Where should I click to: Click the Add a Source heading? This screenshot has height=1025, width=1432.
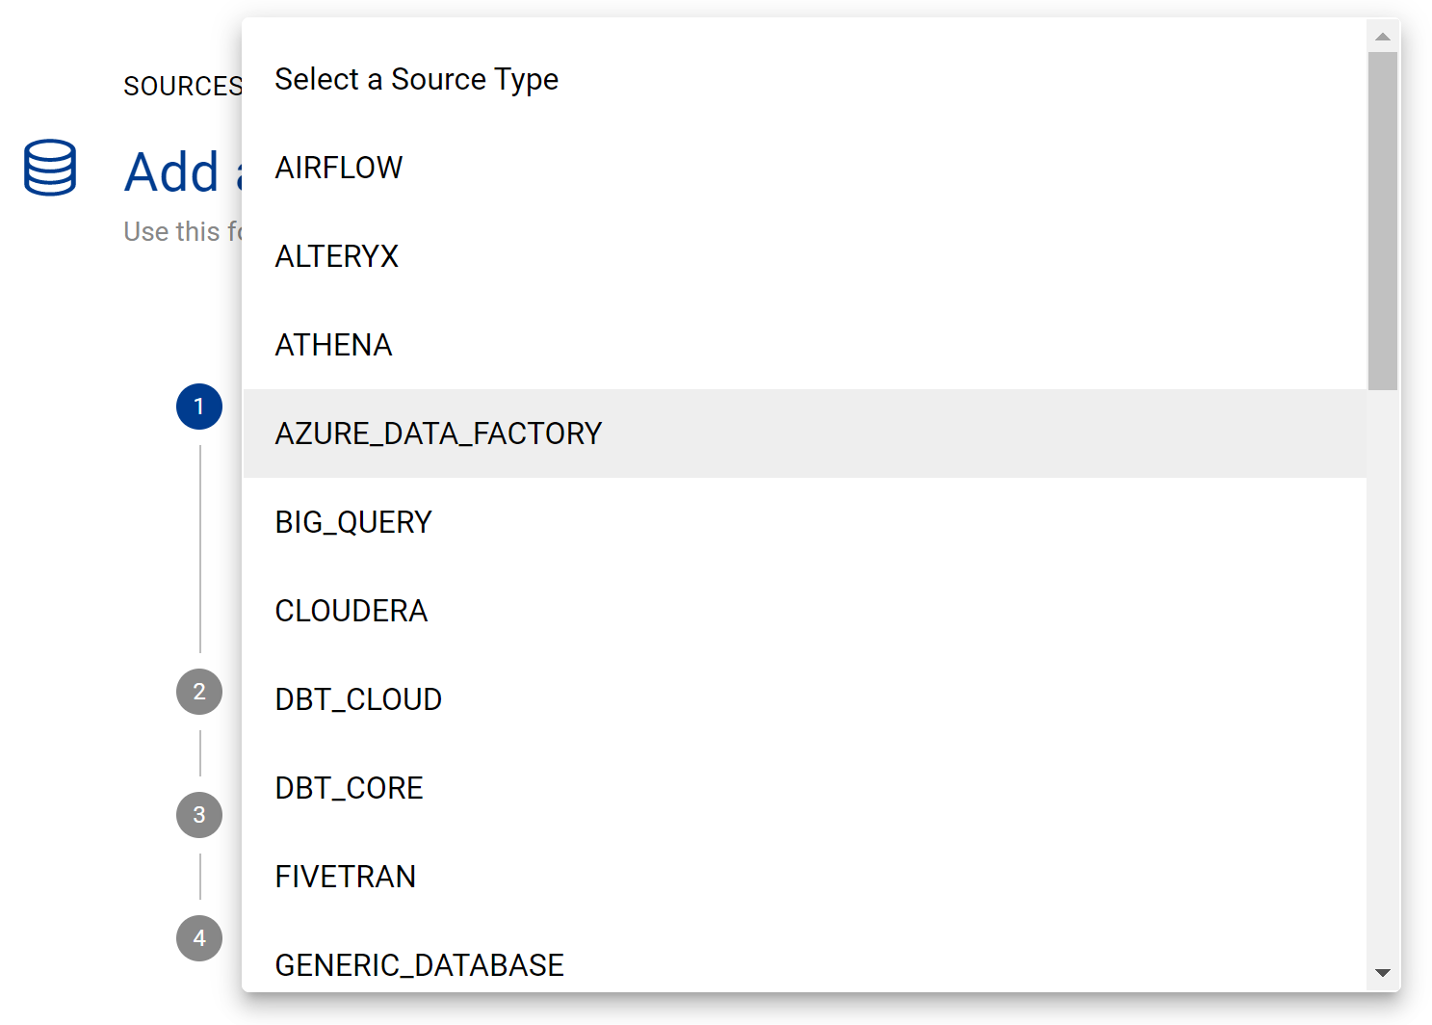[x=178, y=171]
